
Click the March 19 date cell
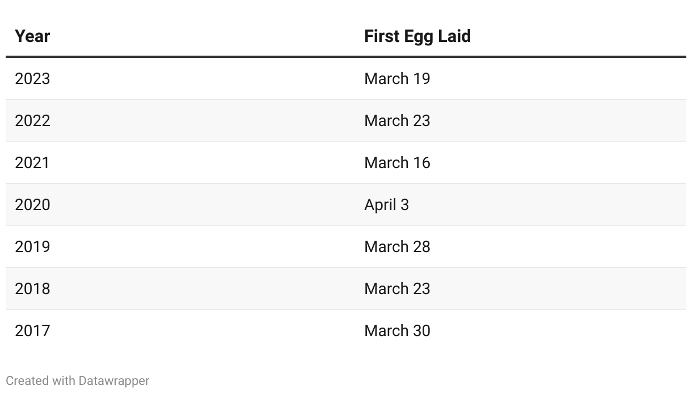coord(397,78)
